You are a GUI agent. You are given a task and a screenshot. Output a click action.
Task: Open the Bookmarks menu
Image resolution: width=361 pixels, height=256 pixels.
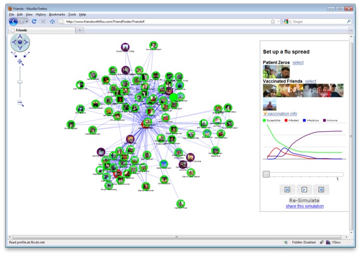pos(57,14)
